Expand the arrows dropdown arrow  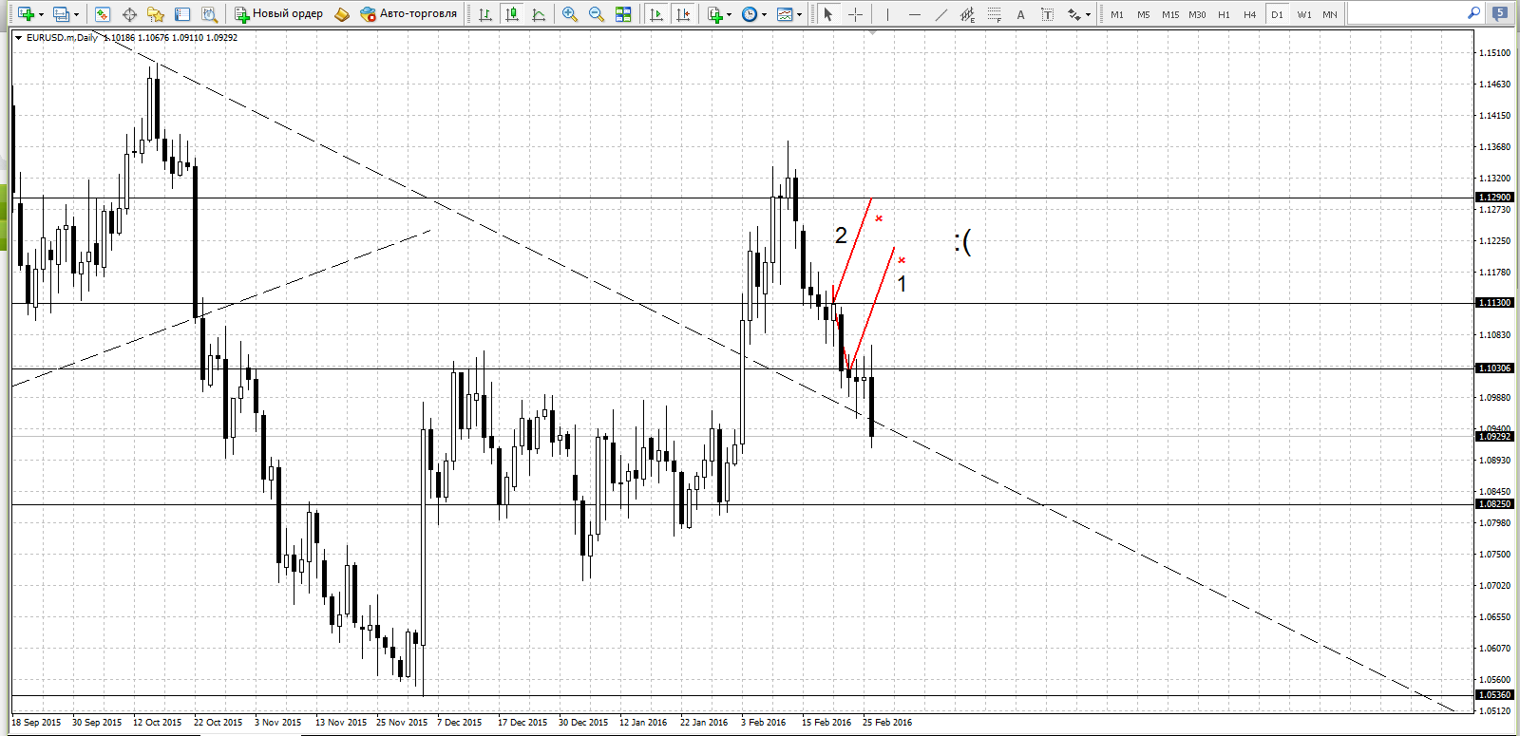pos(1088,15)
